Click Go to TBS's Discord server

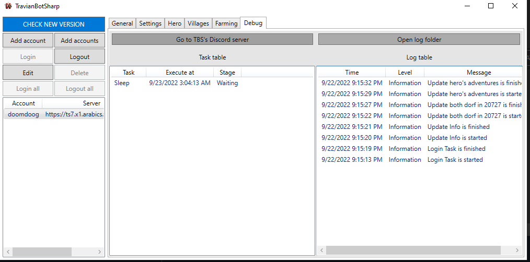click(x=212, y=40)
